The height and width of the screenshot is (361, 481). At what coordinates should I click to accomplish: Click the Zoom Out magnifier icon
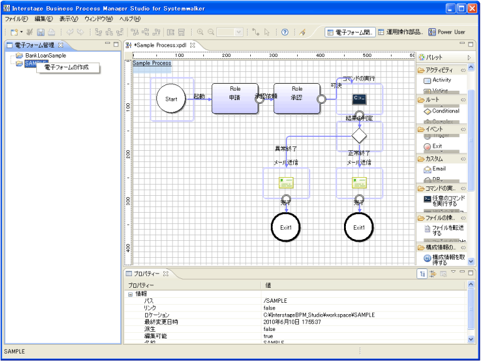211,32
